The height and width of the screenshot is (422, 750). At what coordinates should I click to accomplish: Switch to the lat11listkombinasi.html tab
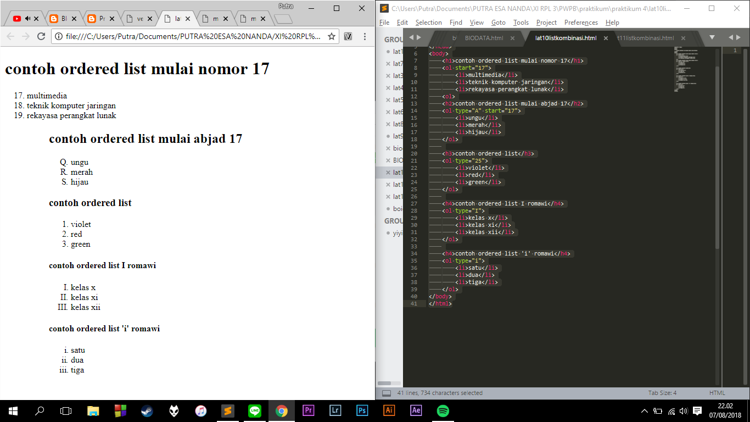tap(646, 38)
